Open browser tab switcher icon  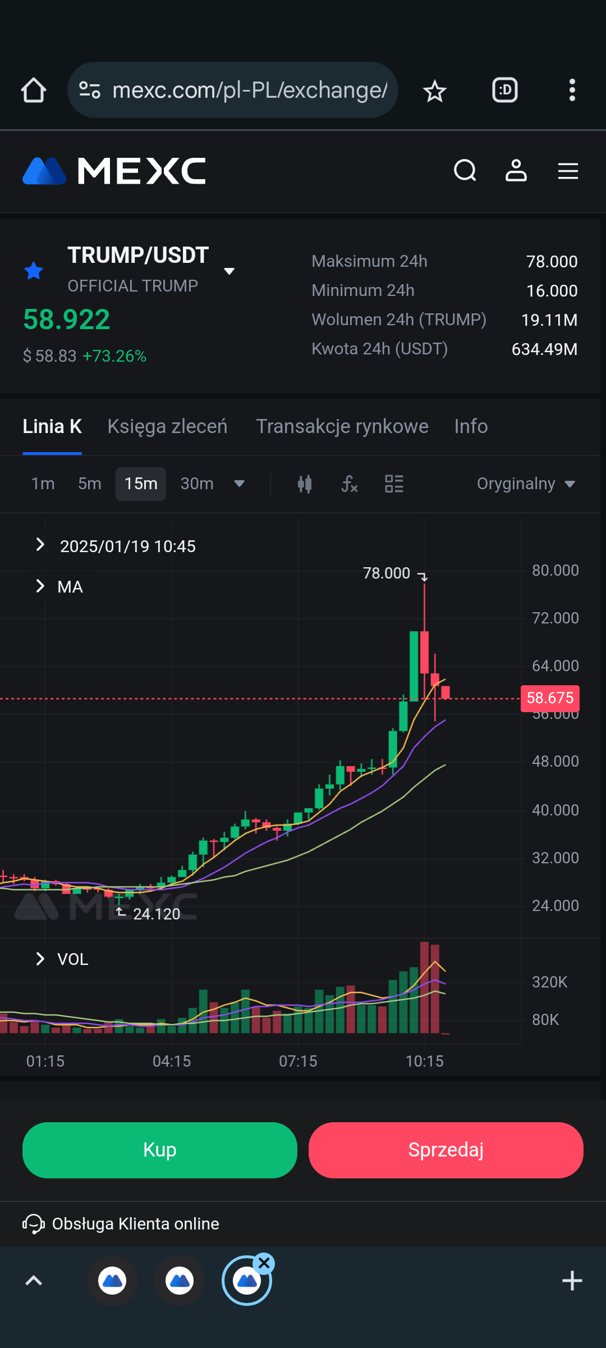pos(504,90)
